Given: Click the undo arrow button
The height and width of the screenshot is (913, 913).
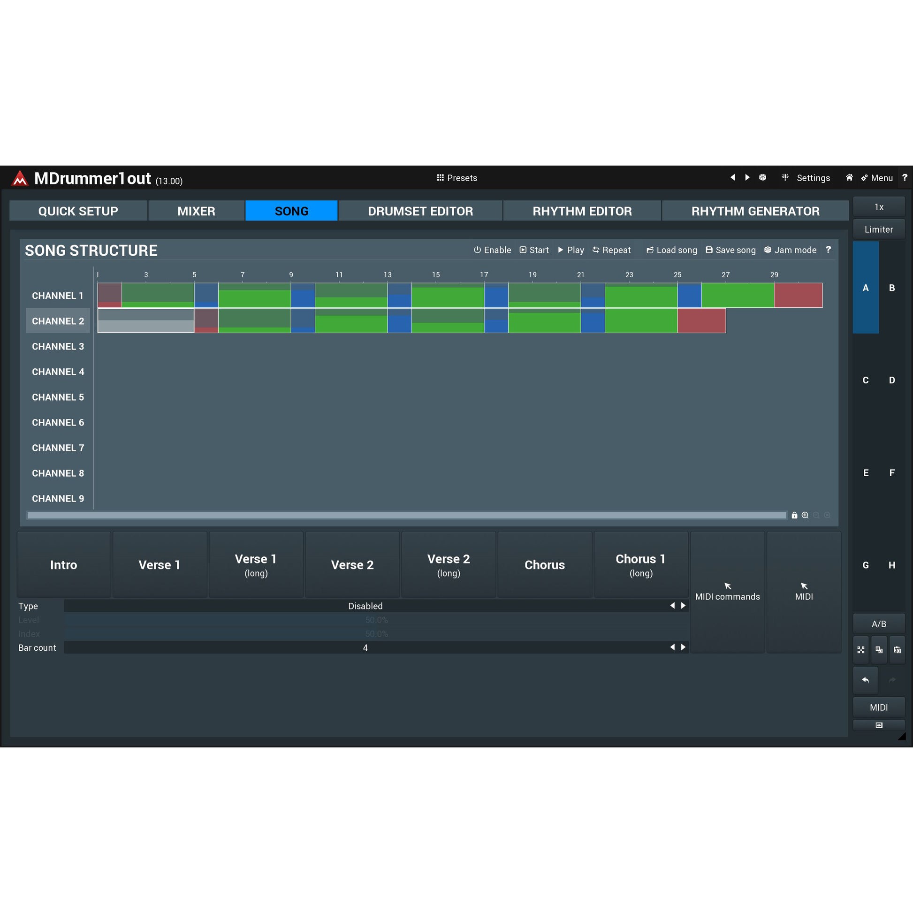Looking at the screenshot, I should (x=865, y=679).
